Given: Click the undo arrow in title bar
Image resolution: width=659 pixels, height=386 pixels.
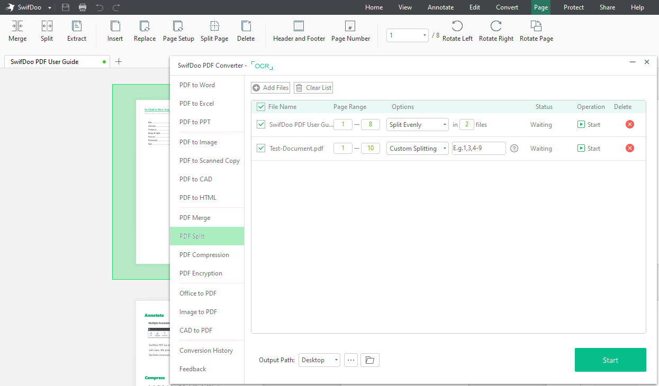Looking at the screenshot, I should (x=100, y=7).
